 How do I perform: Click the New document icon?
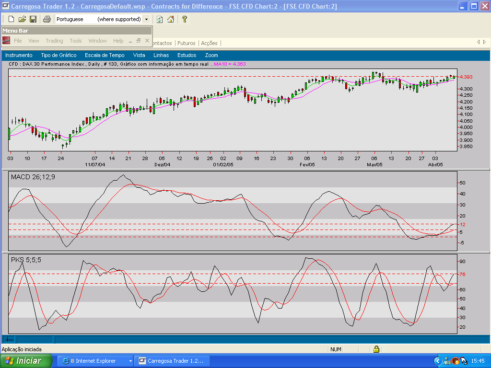[11, 19]
